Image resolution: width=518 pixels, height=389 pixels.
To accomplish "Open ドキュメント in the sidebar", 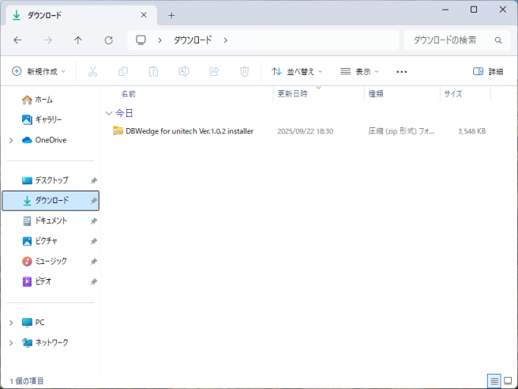I will coord(51,221).
